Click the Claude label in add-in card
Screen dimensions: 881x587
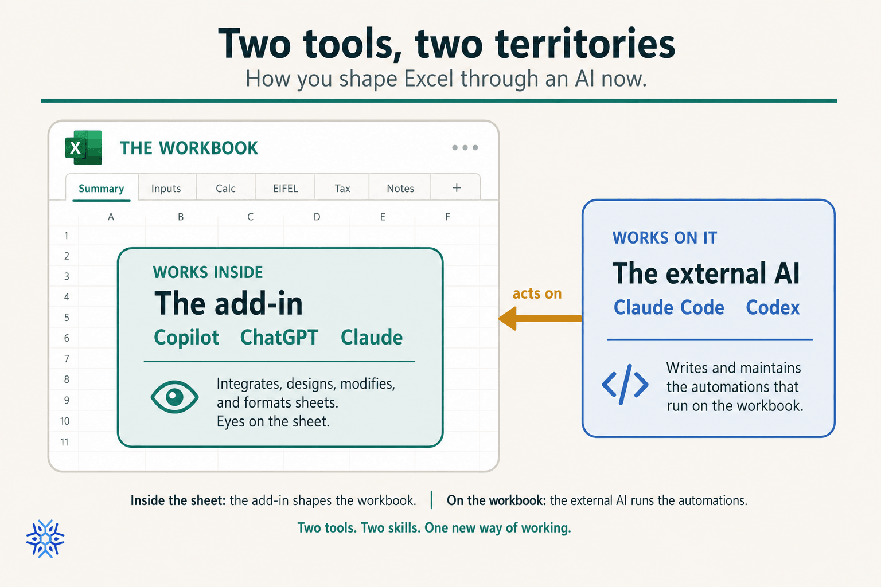pyautogui.click(x=372, y=337)
